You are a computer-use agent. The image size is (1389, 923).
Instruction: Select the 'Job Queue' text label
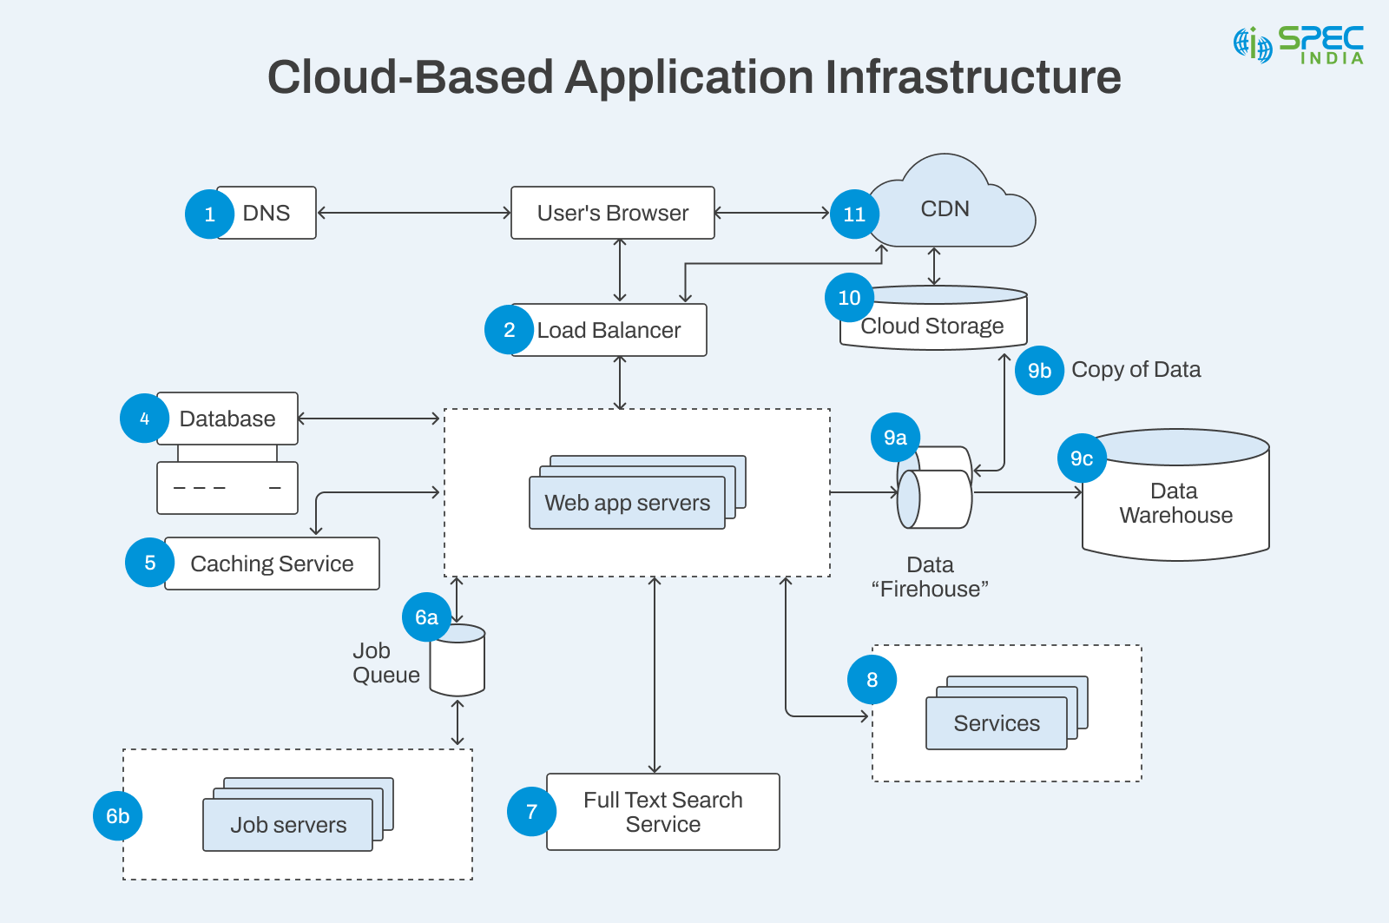(386, 663)
